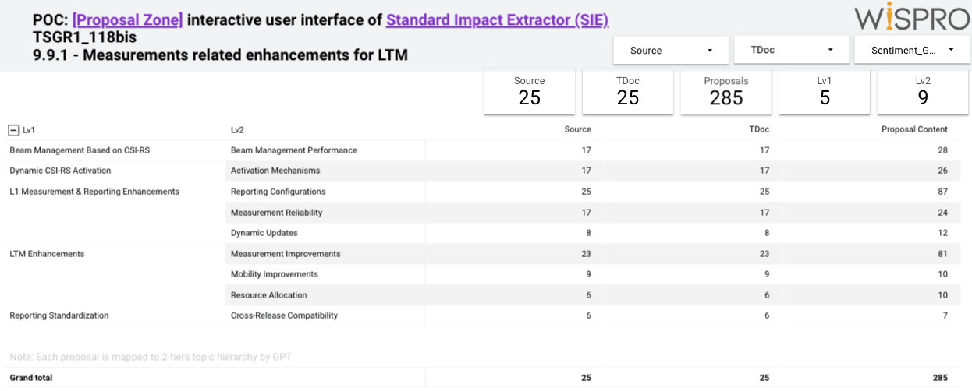This screenshot has width=972, height=391.
Task: Open the Sentiment_G filter dropdown
Action: [913, 50]
